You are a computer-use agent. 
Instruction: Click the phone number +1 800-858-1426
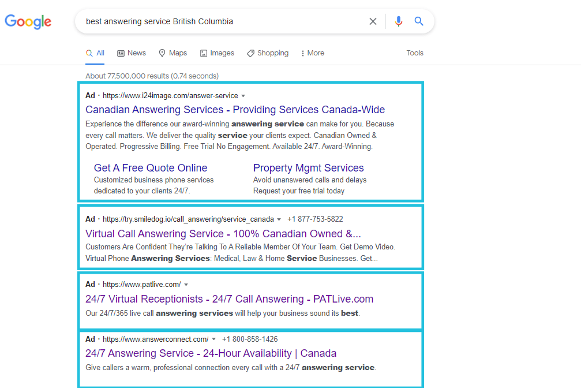click(x=250, y=339)
